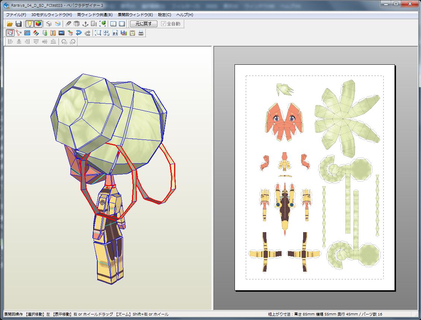The image size is (421, 320).
Task: Click the blue-topped open box icon
Action: [57, 24]
